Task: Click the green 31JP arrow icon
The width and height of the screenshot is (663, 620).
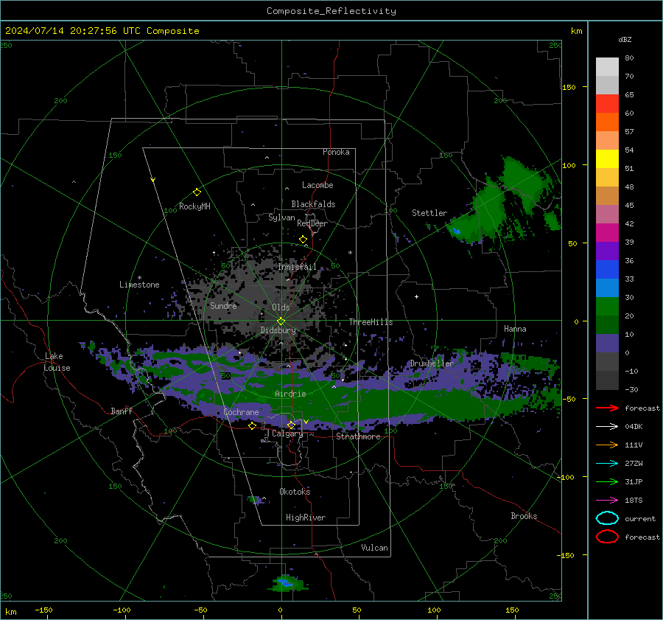Action: pos(607,481)
